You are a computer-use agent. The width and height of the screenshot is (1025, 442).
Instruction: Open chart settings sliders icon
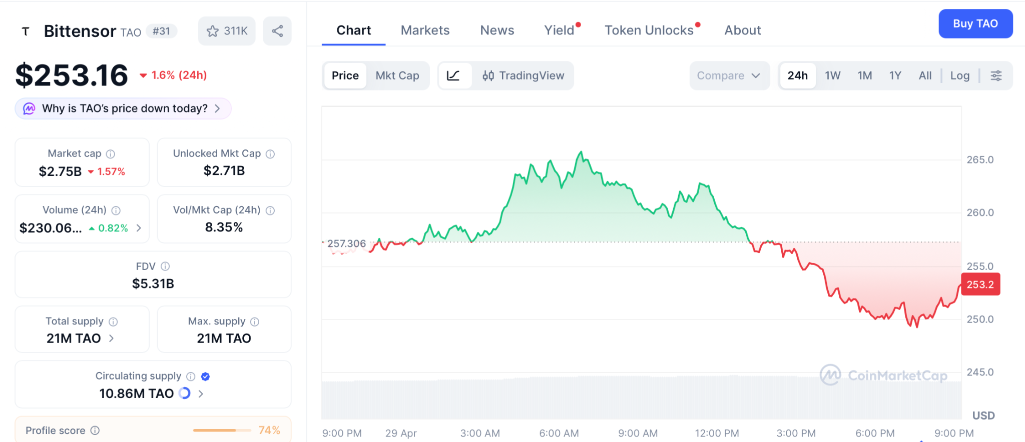[996, 75]
